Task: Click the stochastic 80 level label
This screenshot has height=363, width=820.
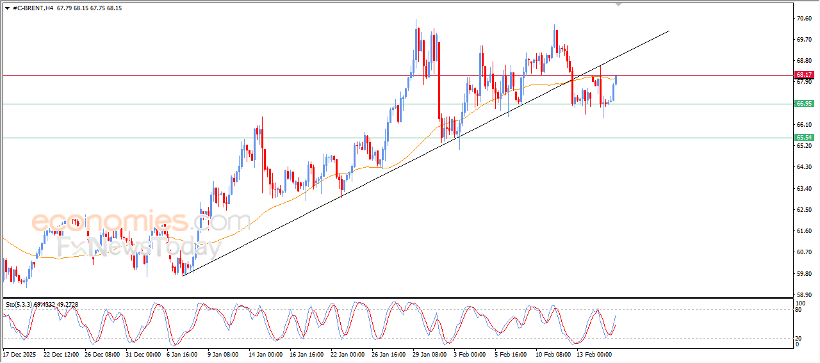Action: tap(799, 309)
